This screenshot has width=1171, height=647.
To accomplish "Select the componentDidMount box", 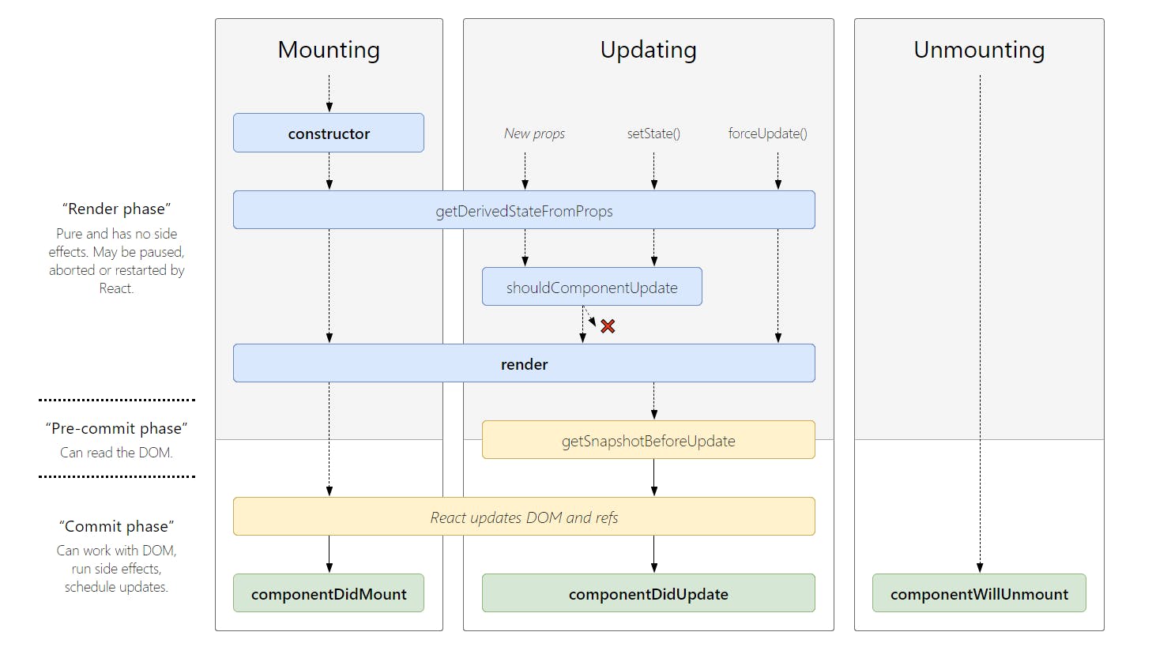I will (328, 593).
